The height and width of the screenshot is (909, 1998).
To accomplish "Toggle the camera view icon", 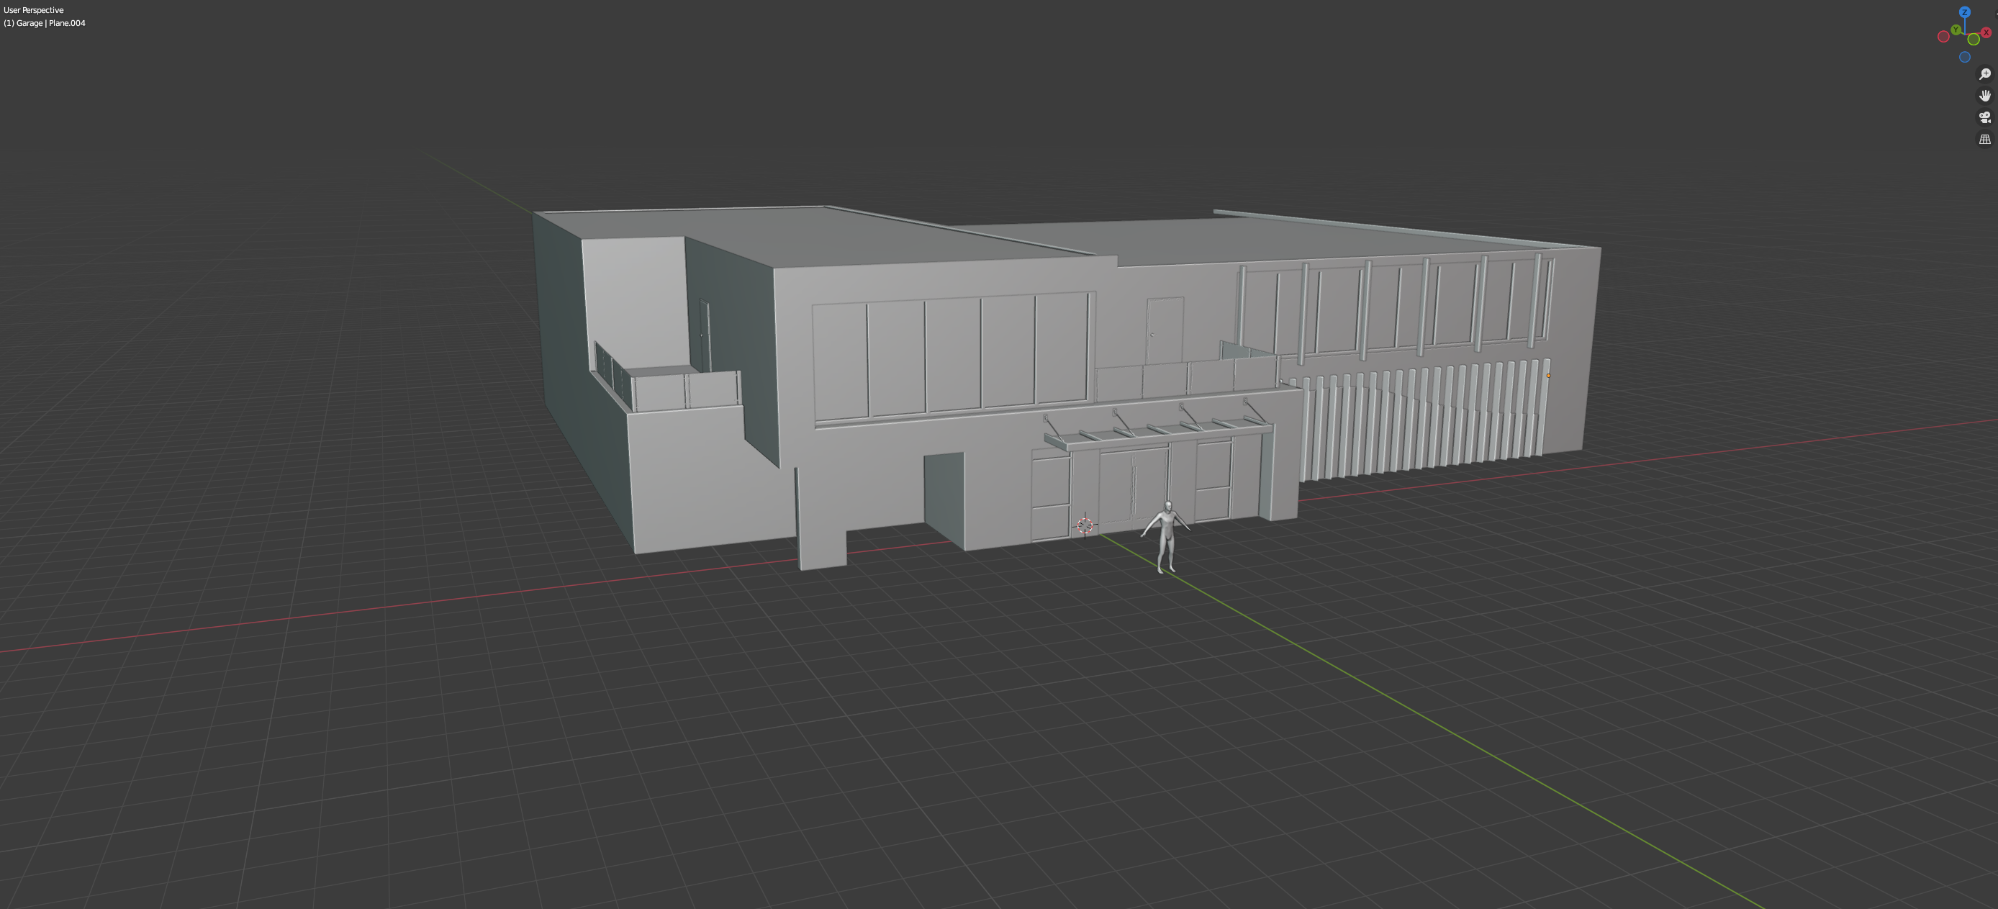I will tap(1985, 117).
